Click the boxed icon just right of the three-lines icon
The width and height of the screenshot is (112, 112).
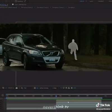[64, 88]
